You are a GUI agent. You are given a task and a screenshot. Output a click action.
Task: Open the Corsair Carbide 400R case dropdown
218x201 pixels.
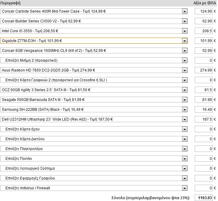94,11
